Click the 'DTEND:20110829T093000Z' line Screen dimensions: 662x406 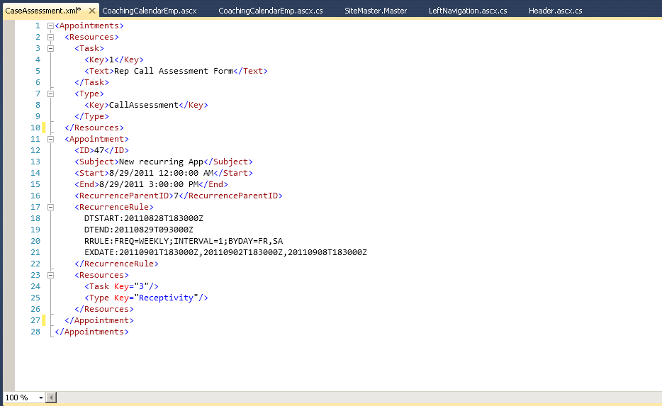coord(138,230)
